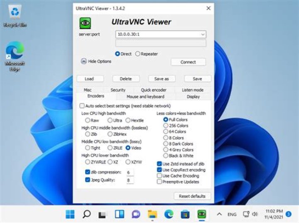
Task: Select the Repeater radio button
Action: (138, 54)
